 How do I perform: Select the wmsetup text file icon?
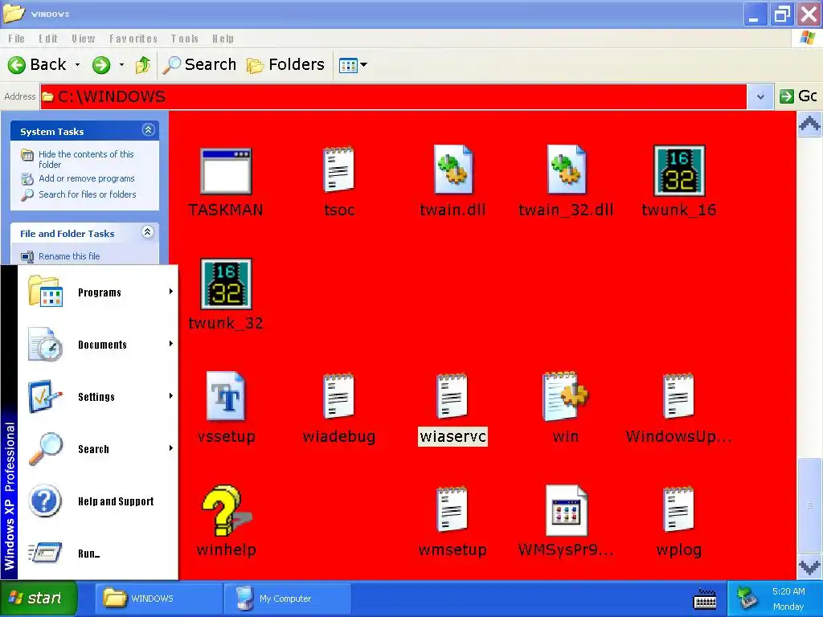tap(452, 509)
